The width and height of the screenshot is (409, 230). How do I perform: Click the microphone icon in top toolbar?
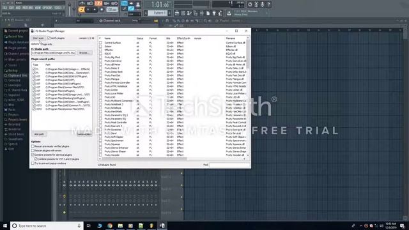[262, 4]
